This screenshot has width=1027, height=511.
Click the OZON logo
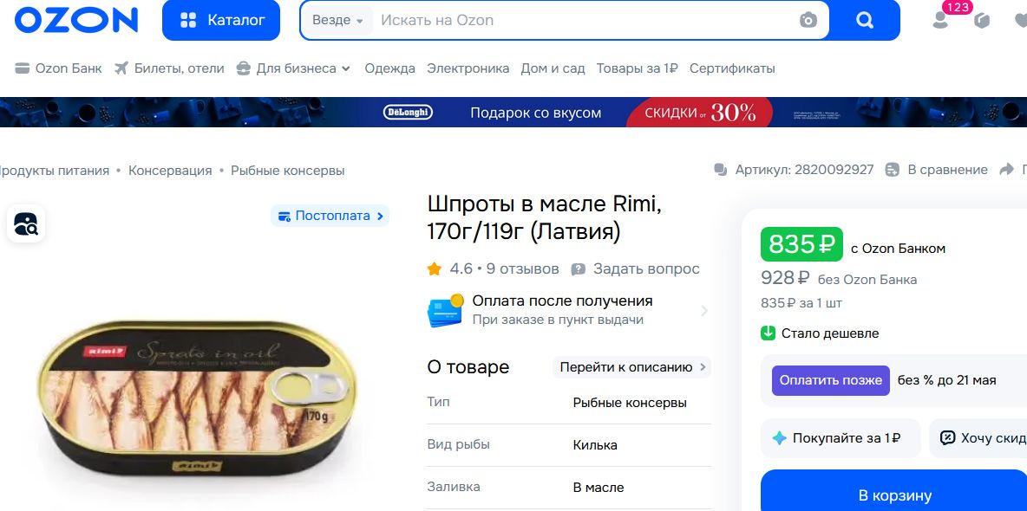(x=76, y=20)
